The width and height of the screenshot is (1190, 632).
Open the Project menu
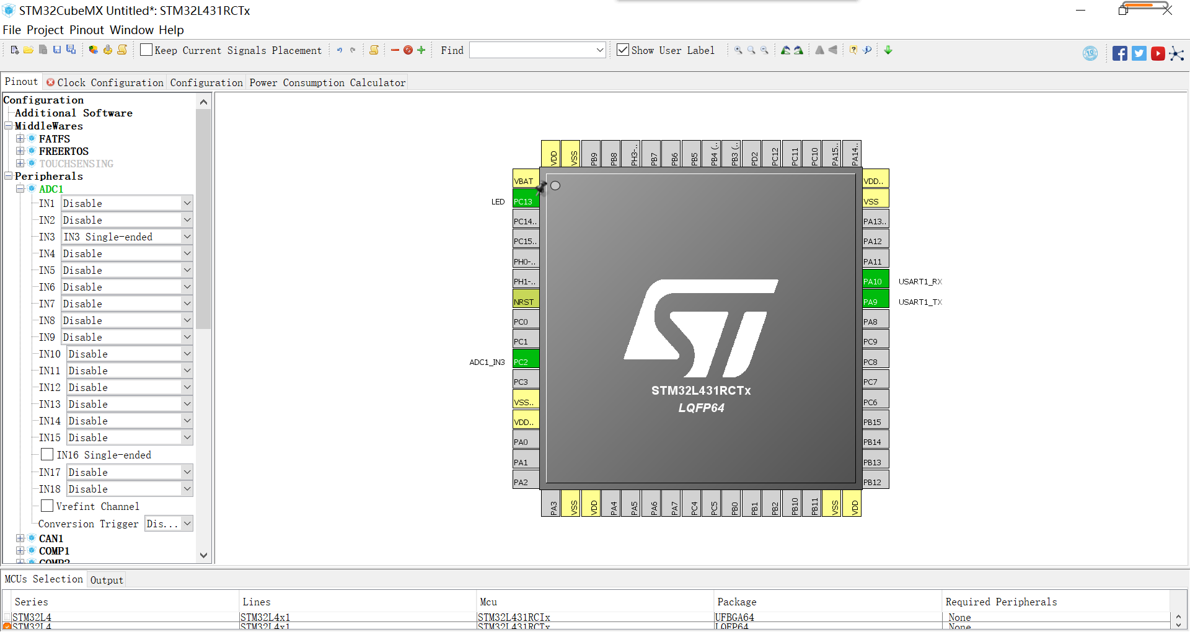pos(45,30)
